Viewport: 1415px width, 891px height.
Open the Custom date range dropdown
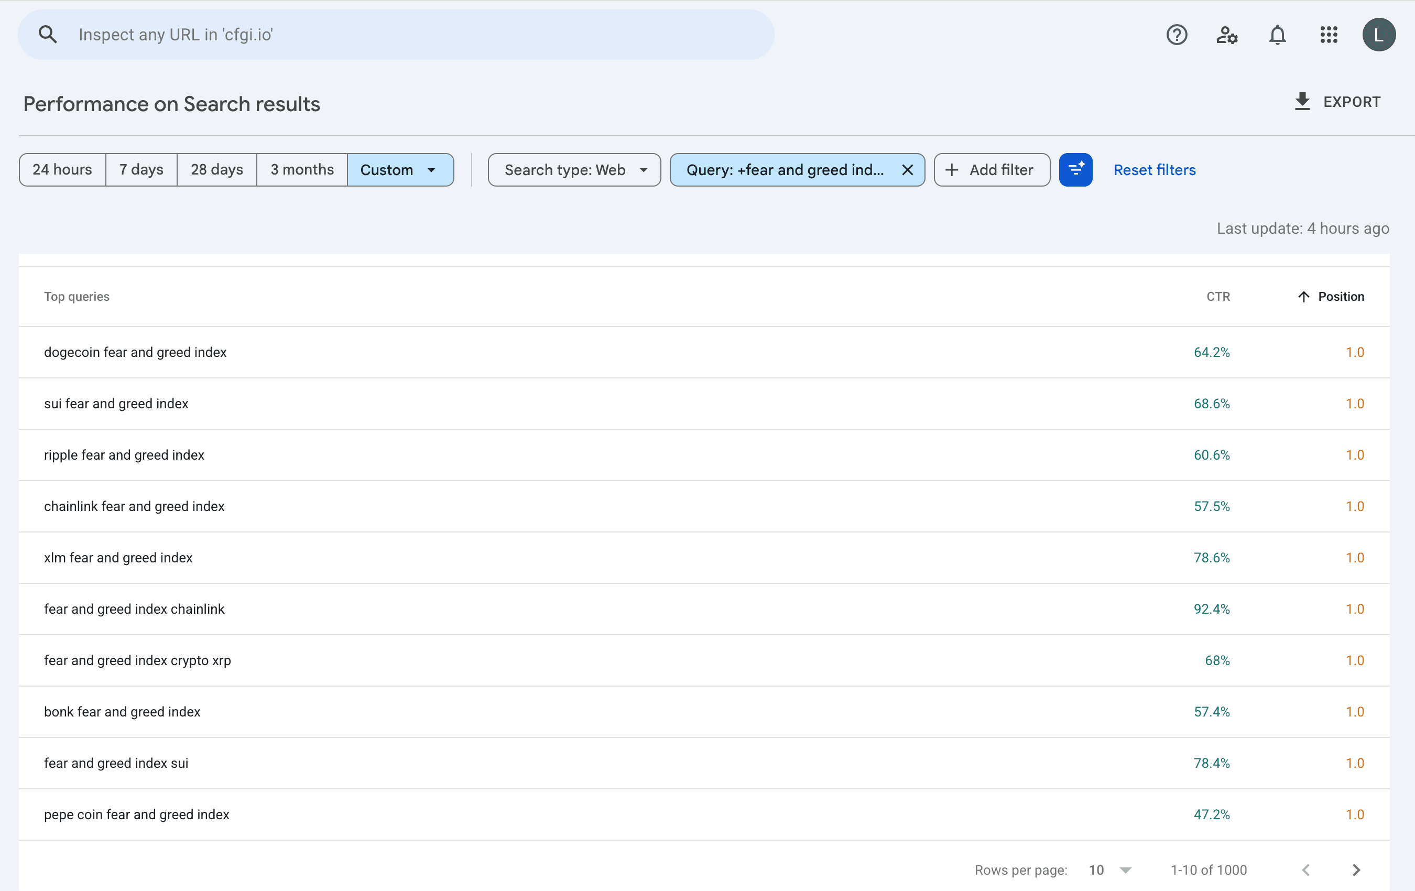pyautogui.click(x=400, y=170)
